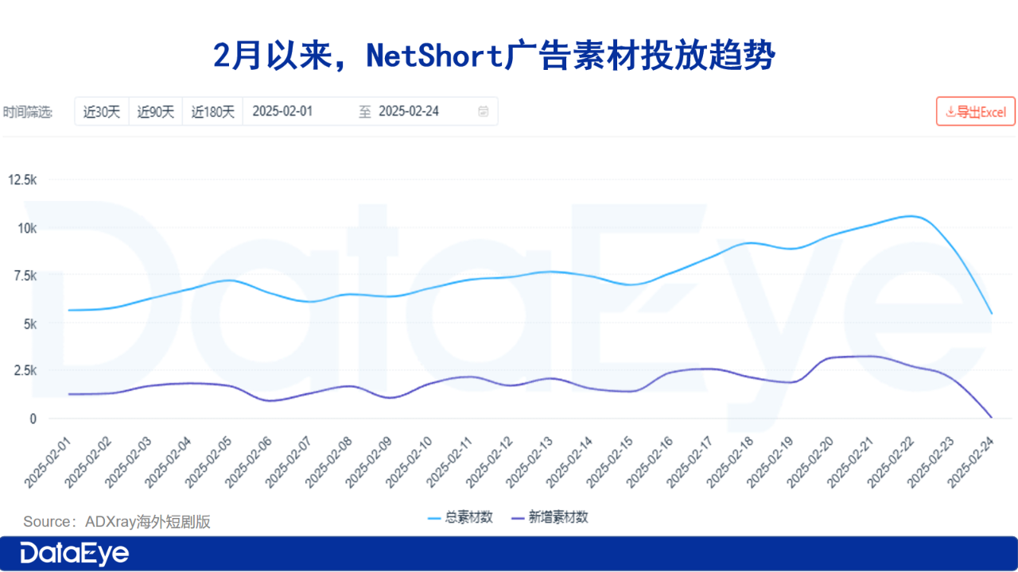Click the 2.5k y-axis label
1018x572 pixels.
(25, 370)
